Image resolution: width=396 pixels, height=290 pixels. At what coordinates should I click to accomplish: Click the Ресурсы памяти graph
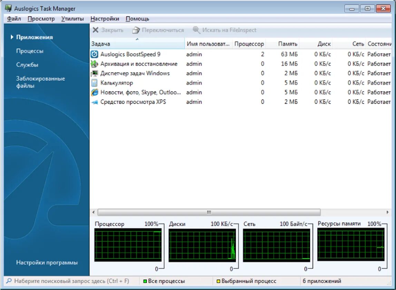[x=351, y=244]
